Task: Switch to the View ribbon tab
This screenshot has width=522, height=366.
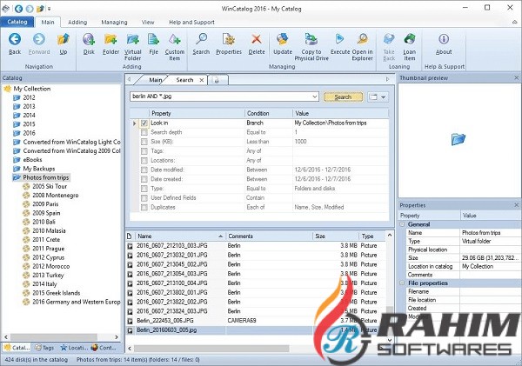Action: click(148, 23)
